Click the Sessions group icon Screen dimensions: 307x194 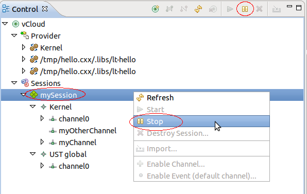pyautogui.click(x=25, y=83)
